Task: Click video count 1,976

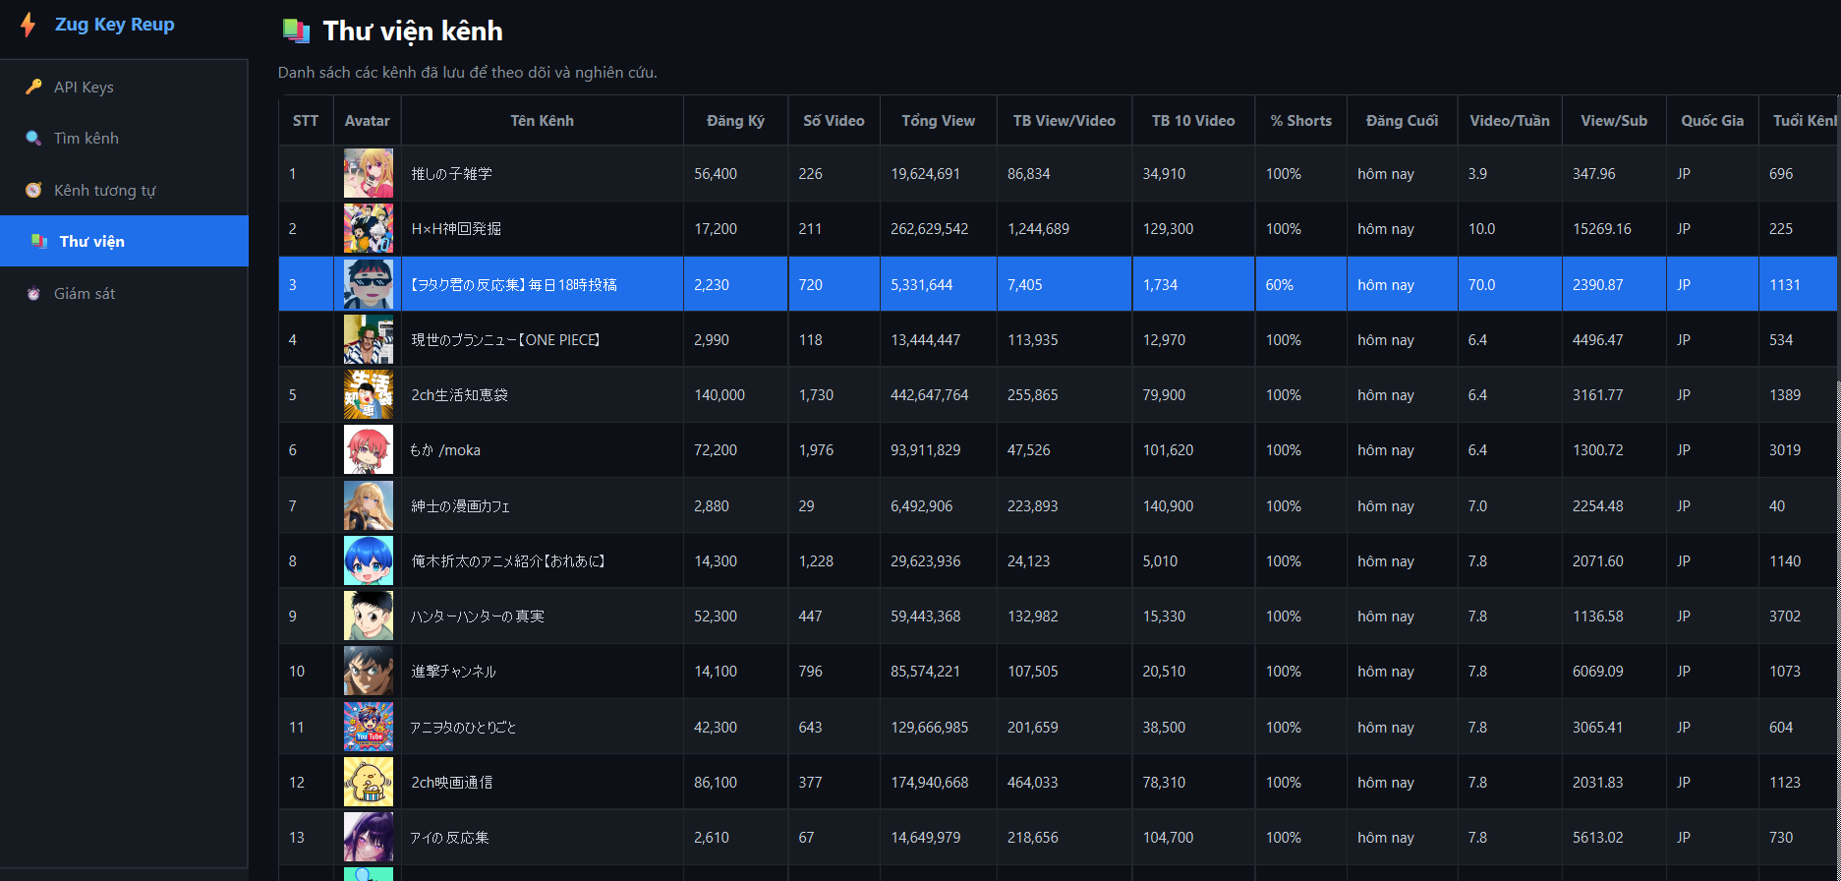Action: coord(816,450)
